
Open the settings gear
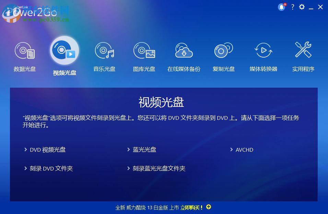(302, 7)
